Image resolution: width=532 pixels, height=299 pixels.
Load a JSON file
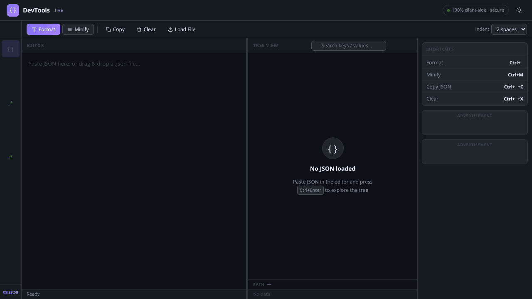182,29
